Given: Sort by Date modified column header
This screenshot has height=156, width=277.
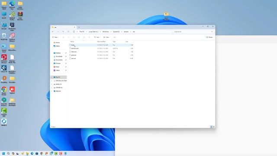Looking at the screenshot, I should [x=101, y=42].
